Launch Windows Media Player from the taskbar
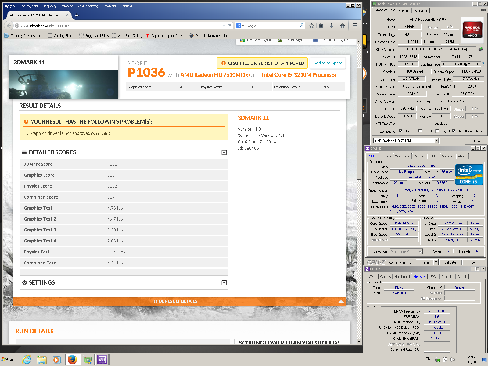The height and width of the screenshot is (366, 488). [x=56, y=360]
